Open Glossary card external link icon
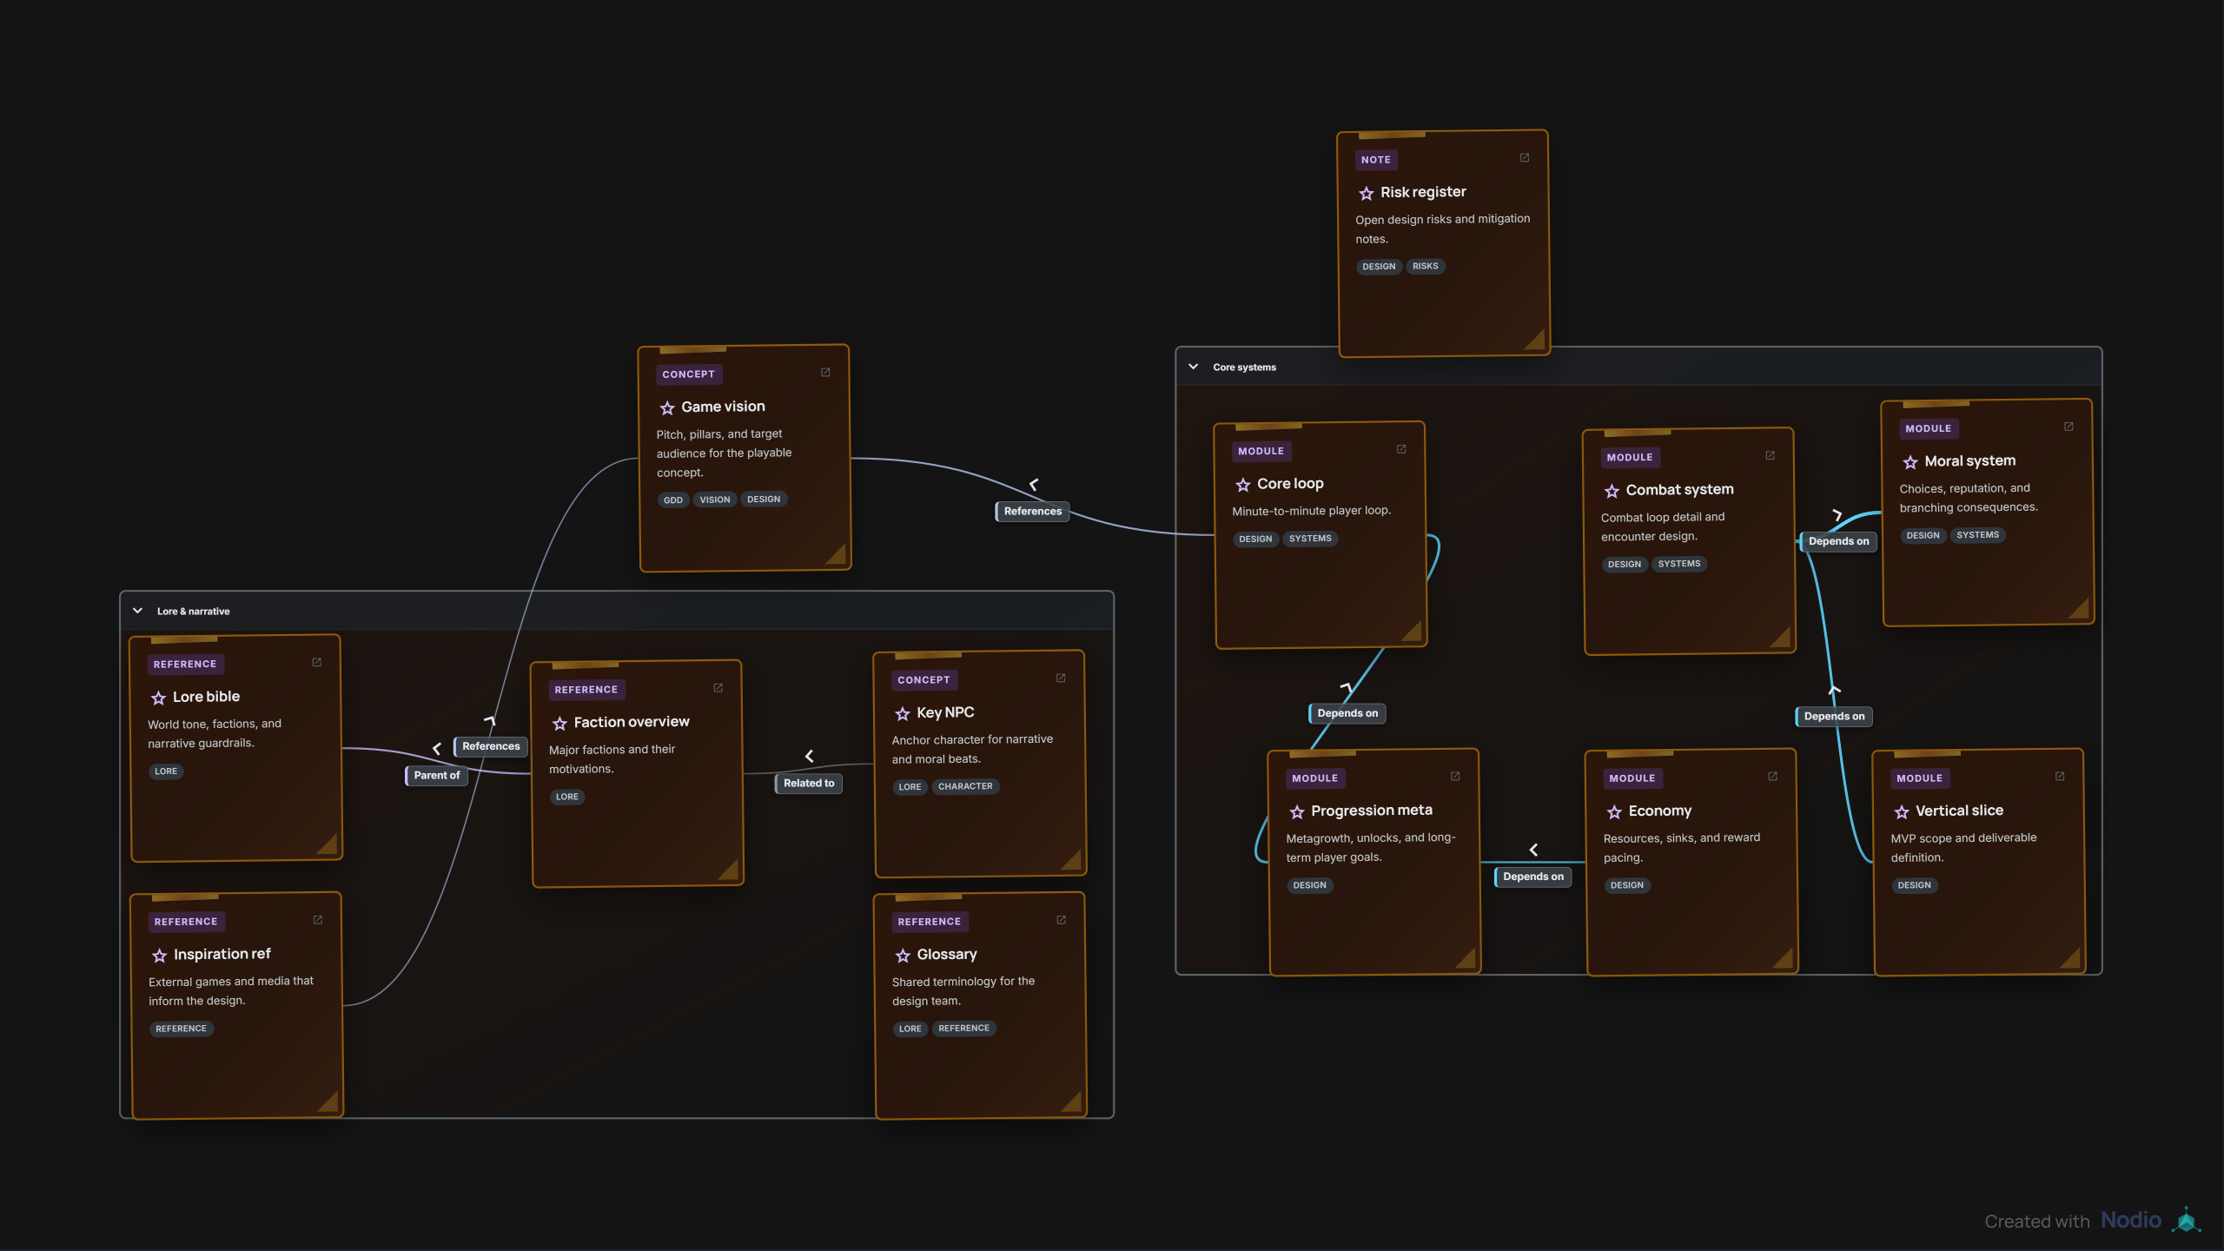The height and width of the screenshot is (1251, 2224). [x=1061, y=920]
